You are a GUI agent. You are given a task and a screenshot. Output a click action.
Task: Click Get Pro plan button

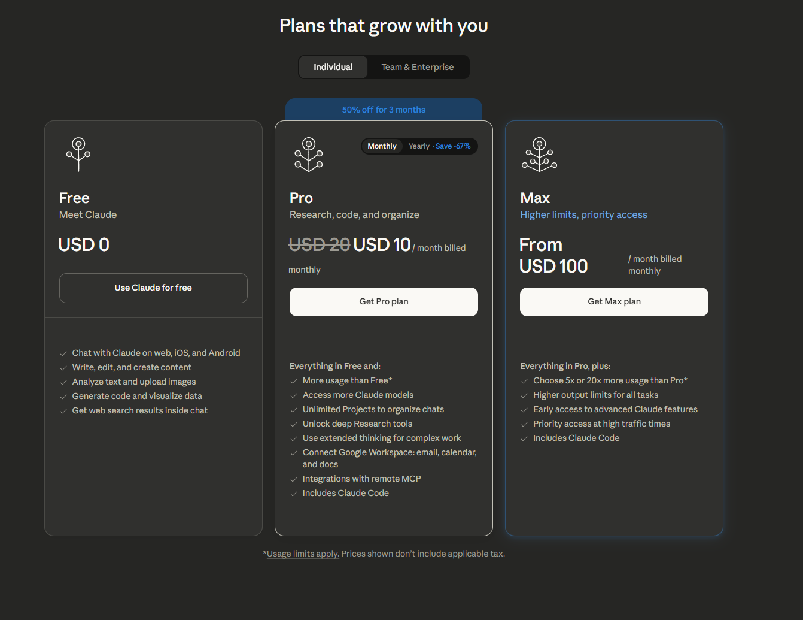click(x=384, y=302)
